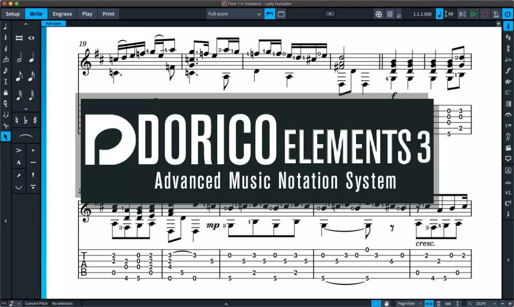Toggle fixed tempo mode note button
Image resolution: width=514 pixels, height=307 pixels.
coord(440,14)
